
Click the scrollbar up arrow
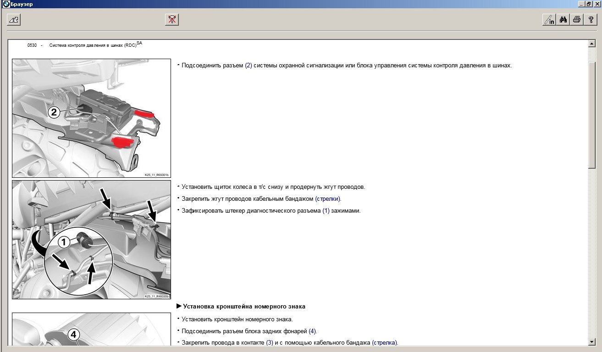[x=591, y=44]
